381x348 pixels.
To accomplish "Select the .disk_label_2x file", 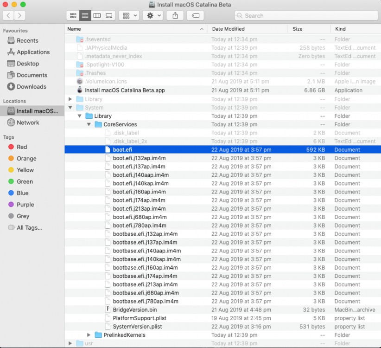I will pyautogui.click(x=222, y=142).
